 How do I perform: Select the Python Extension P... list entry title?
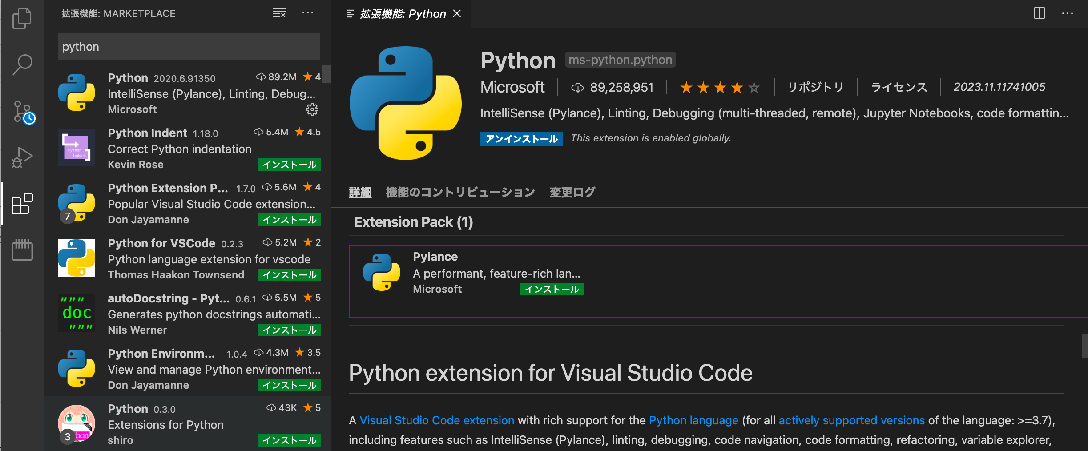tap(168, 188)
